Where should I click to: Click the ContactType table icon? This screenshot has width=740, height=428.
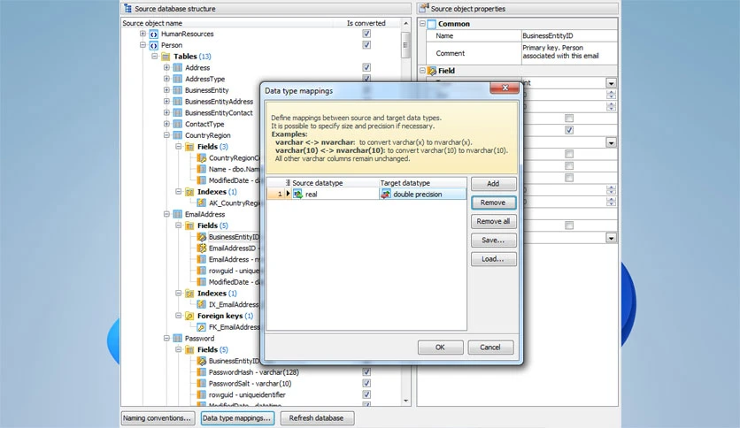click(x=177, y=125)
